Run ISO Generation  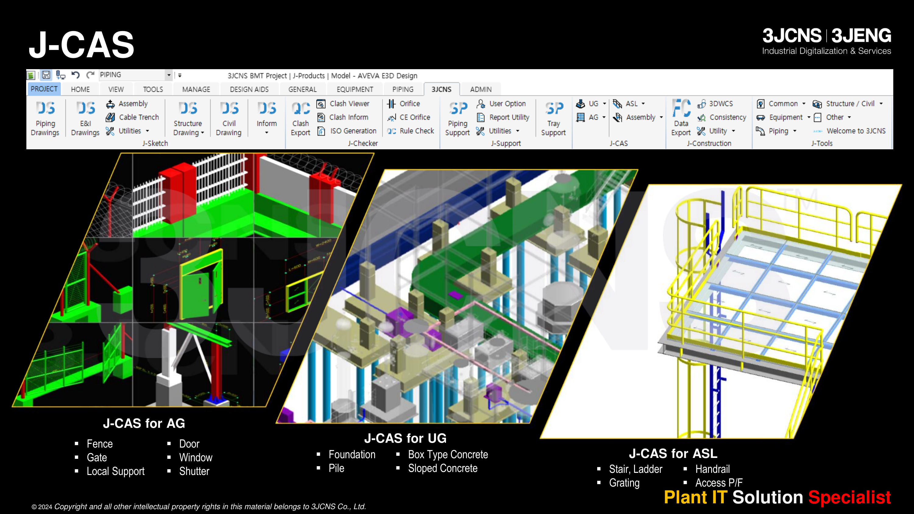click(347, 131)
